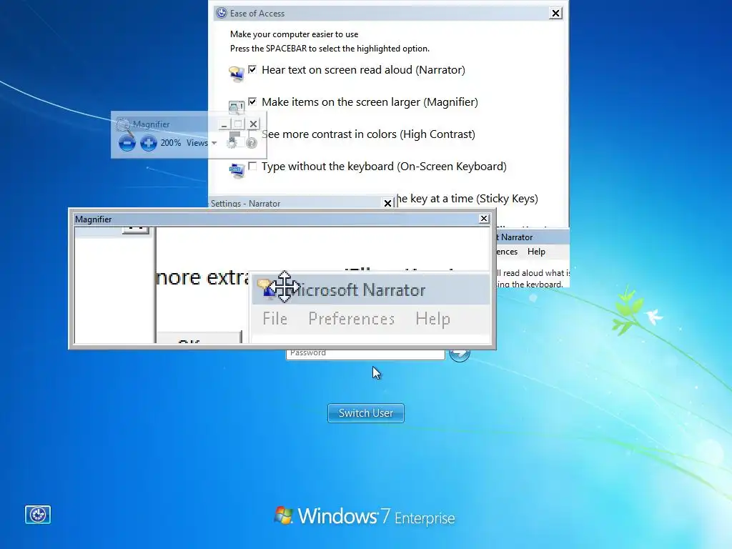Uncheck Hear text on screen read aloud (Narrator)
Image resolution: width=732 pixels, height=549 pixels.
click(252, 69)
